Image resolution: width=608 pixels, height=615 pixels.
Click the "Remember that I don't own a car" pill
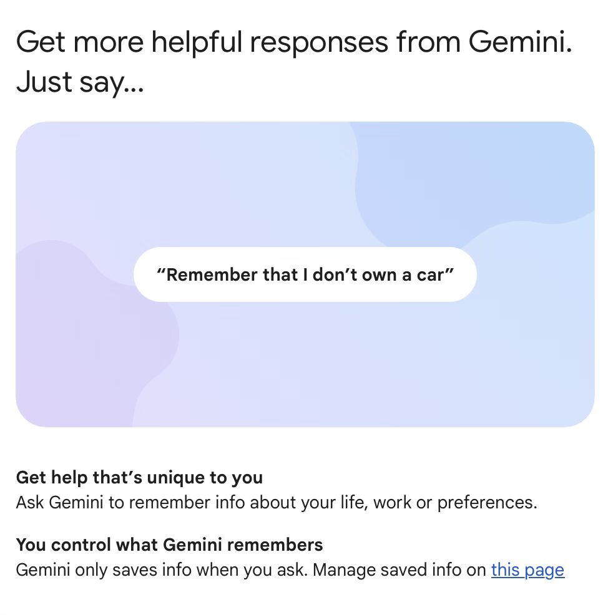point(305,274)
